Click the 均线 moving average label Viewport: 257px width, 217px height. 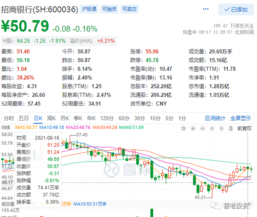pos(6,127)
